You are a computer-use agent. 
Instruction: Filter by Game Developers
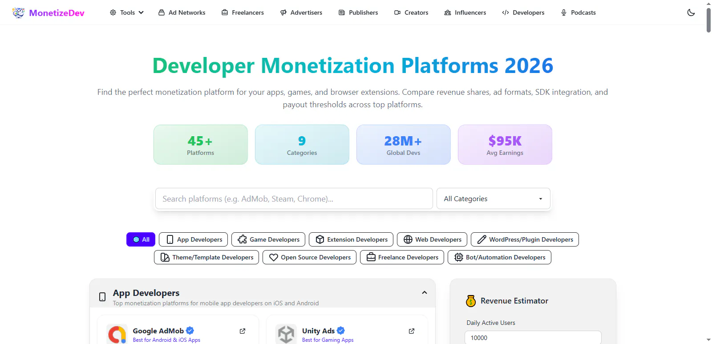tap(268, 239)
